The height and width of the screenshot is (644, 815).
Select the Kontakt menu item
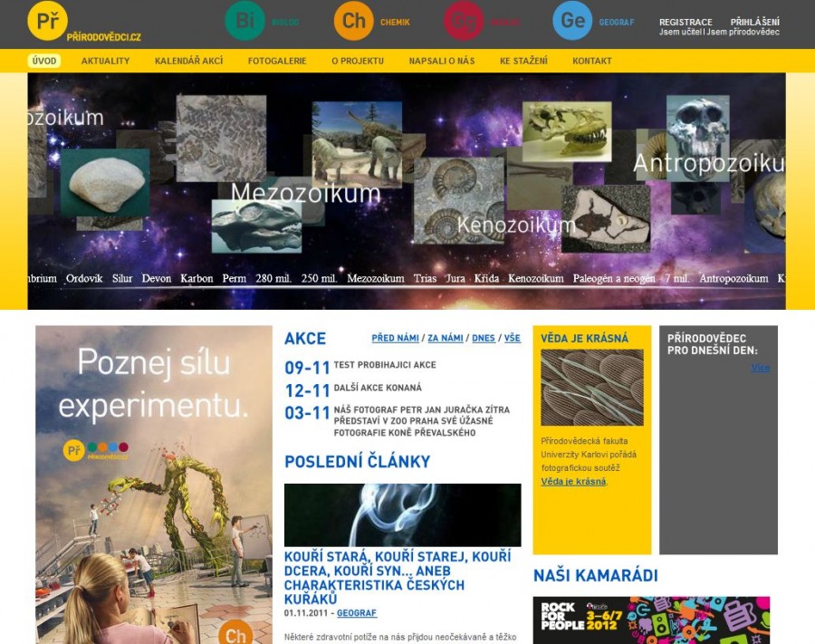tap(591, 61)
